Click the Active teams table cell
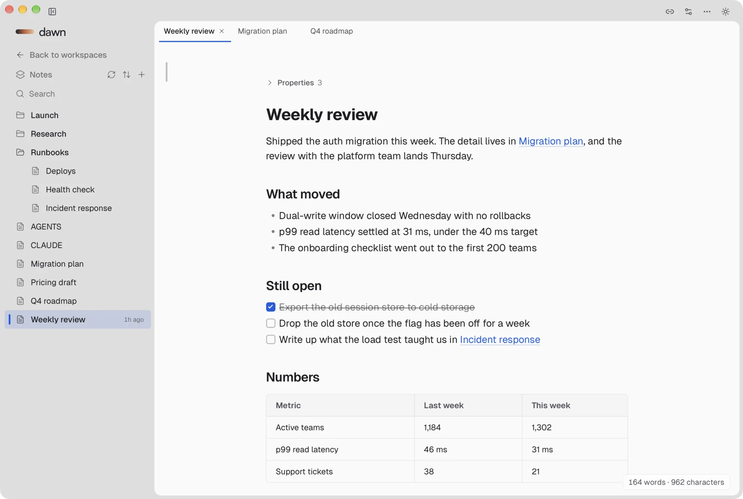 point(340,427)
